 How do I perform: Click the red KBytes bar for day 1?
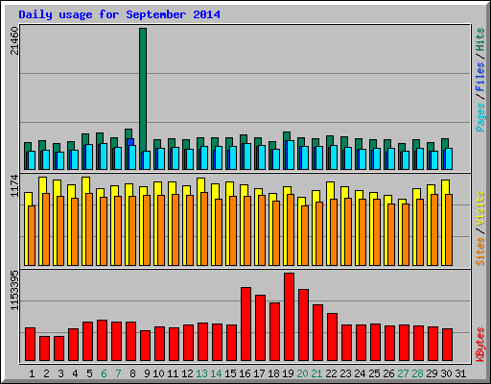31,345
